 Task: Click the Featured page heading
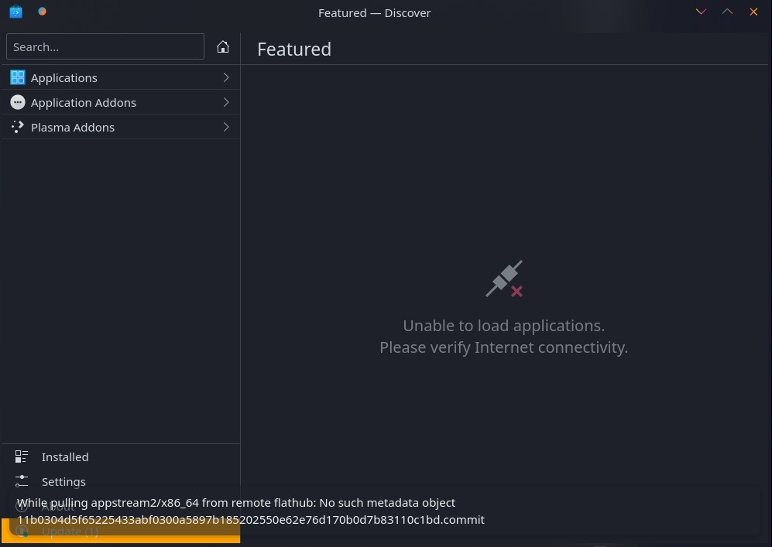tap(294, 50)
